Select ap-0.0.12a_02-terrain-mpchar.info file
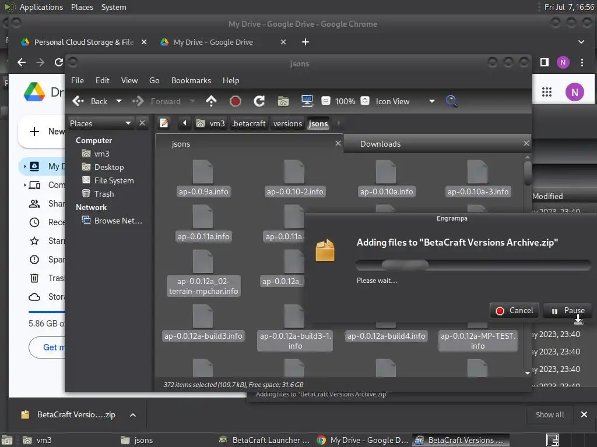The image size is (597, 447). tap(203, 273)
